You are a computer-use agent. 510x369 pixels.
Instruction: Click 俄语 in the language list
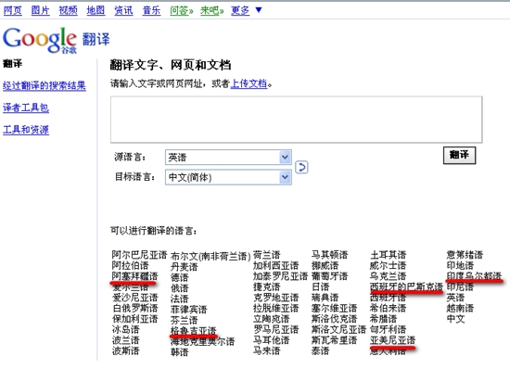[180, 288]
